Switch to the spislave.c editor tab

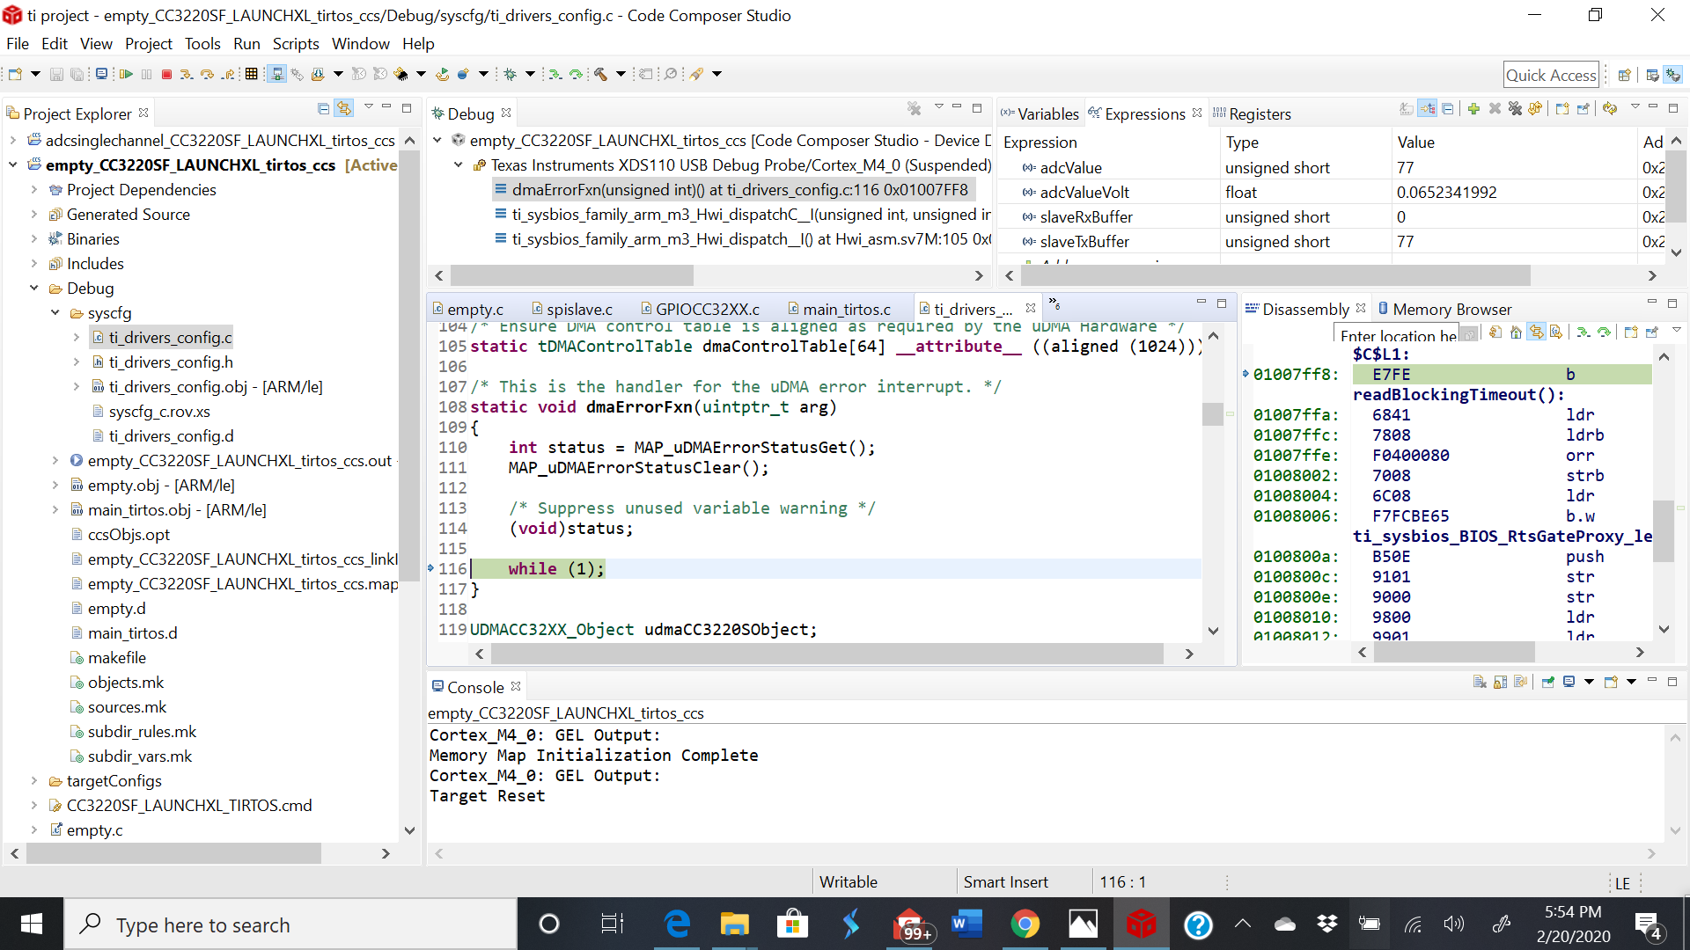tap(572, 310)
